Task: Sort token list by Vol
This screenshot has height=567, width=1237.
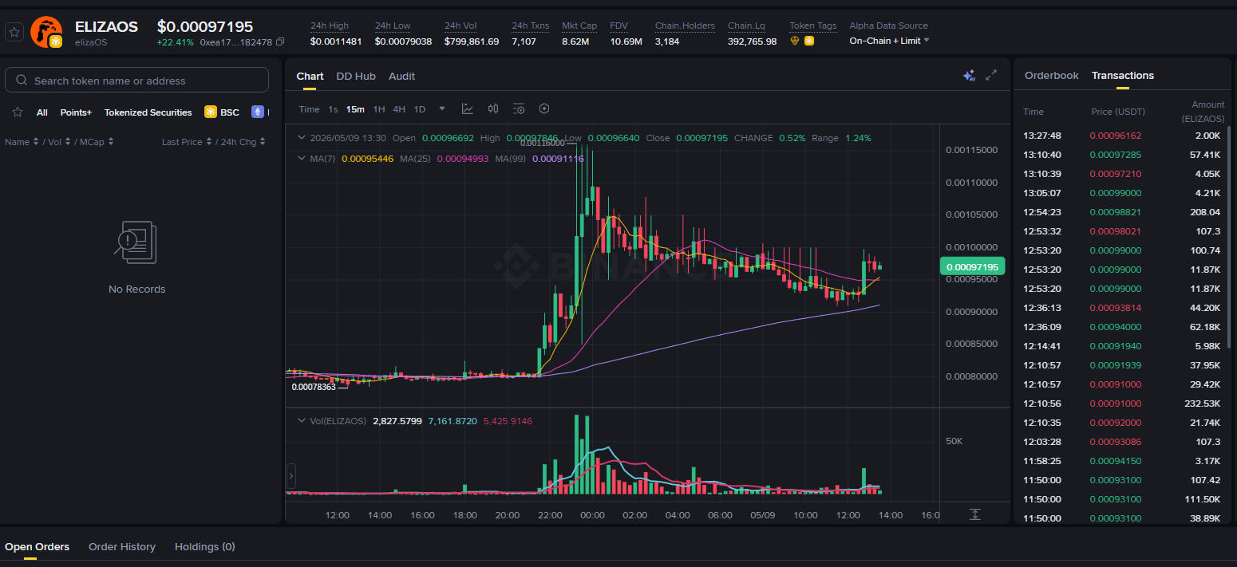Action: click(59, 142)
